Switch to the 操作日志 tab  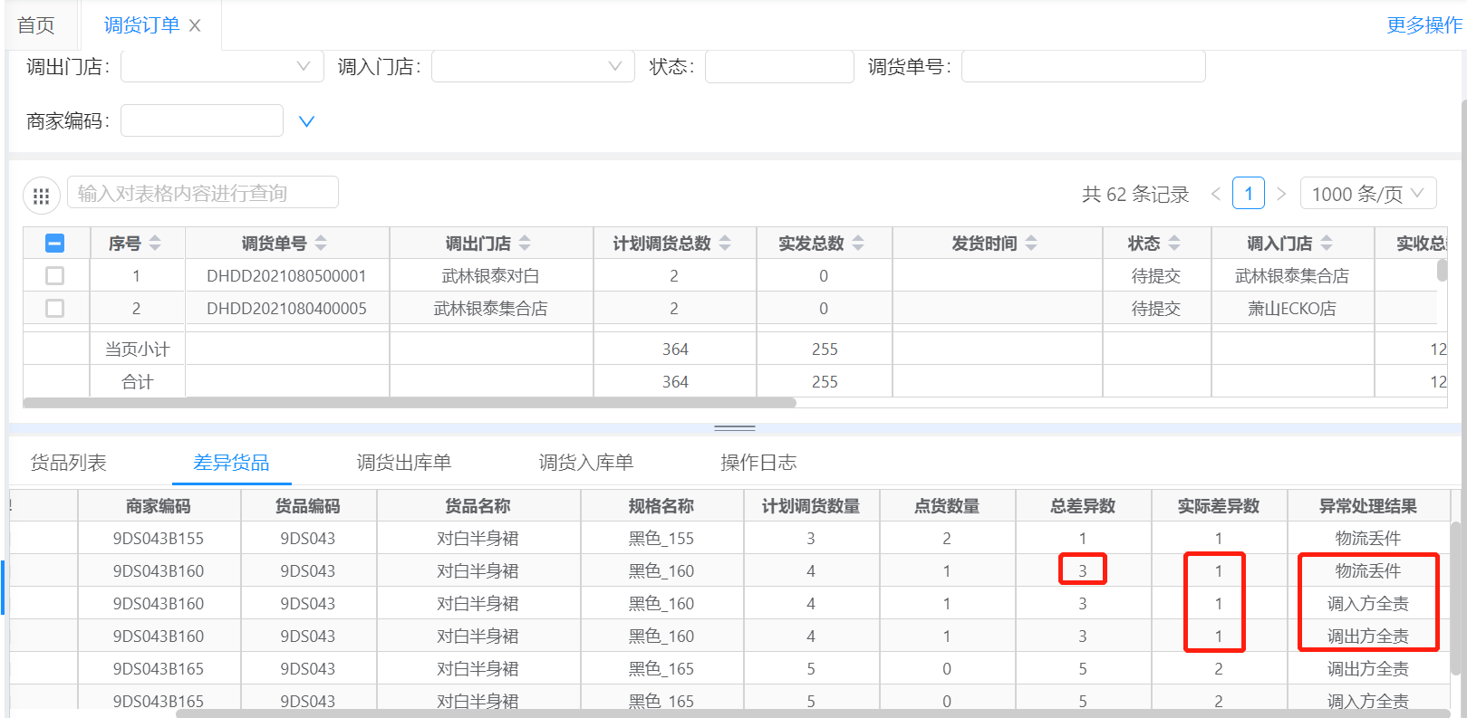(758, 463)
